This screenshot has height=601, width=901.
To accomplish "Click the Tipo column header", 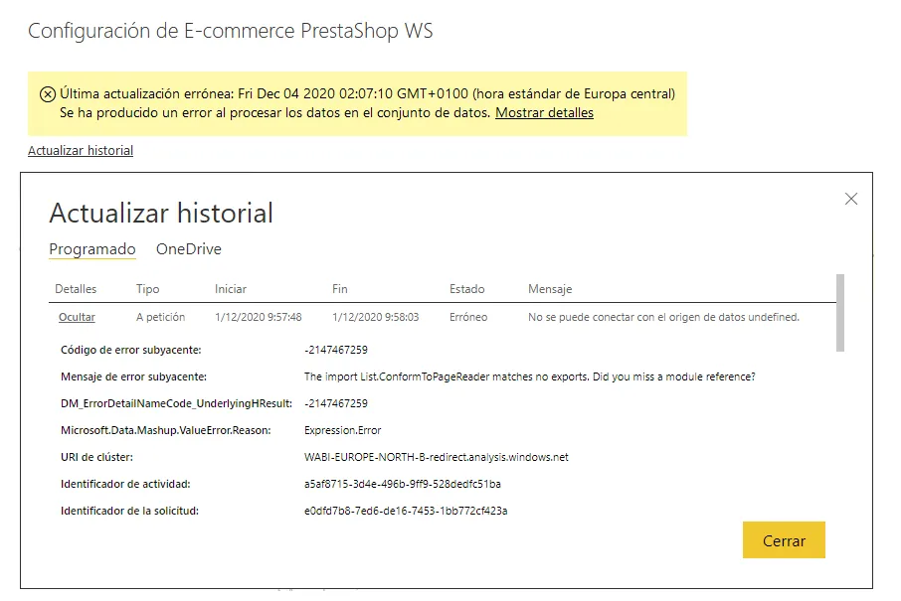I will (x=147, y=289).
